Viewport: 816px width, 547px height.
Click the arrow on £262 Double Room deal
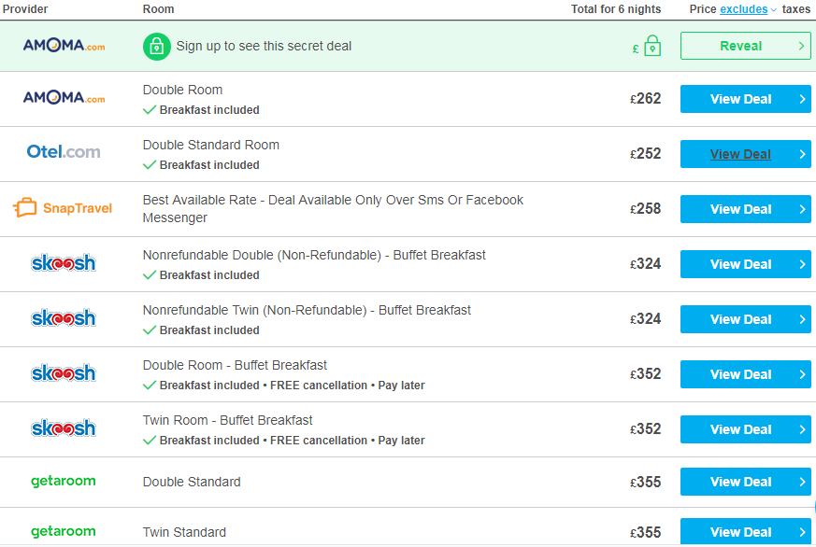coord(802,99)
